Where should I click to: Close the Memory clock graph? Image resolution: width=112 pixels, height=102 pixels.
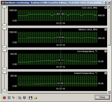point(106,30)
